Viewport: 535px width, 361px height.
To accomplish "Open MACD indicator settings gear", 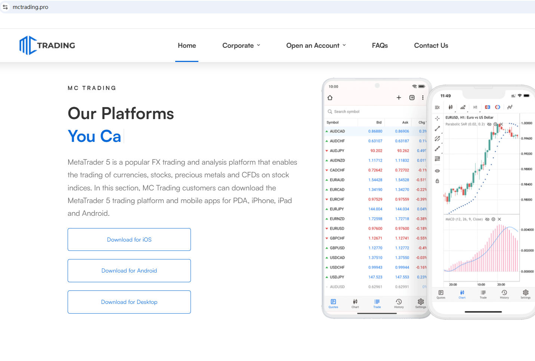I will tap(493, 220).
